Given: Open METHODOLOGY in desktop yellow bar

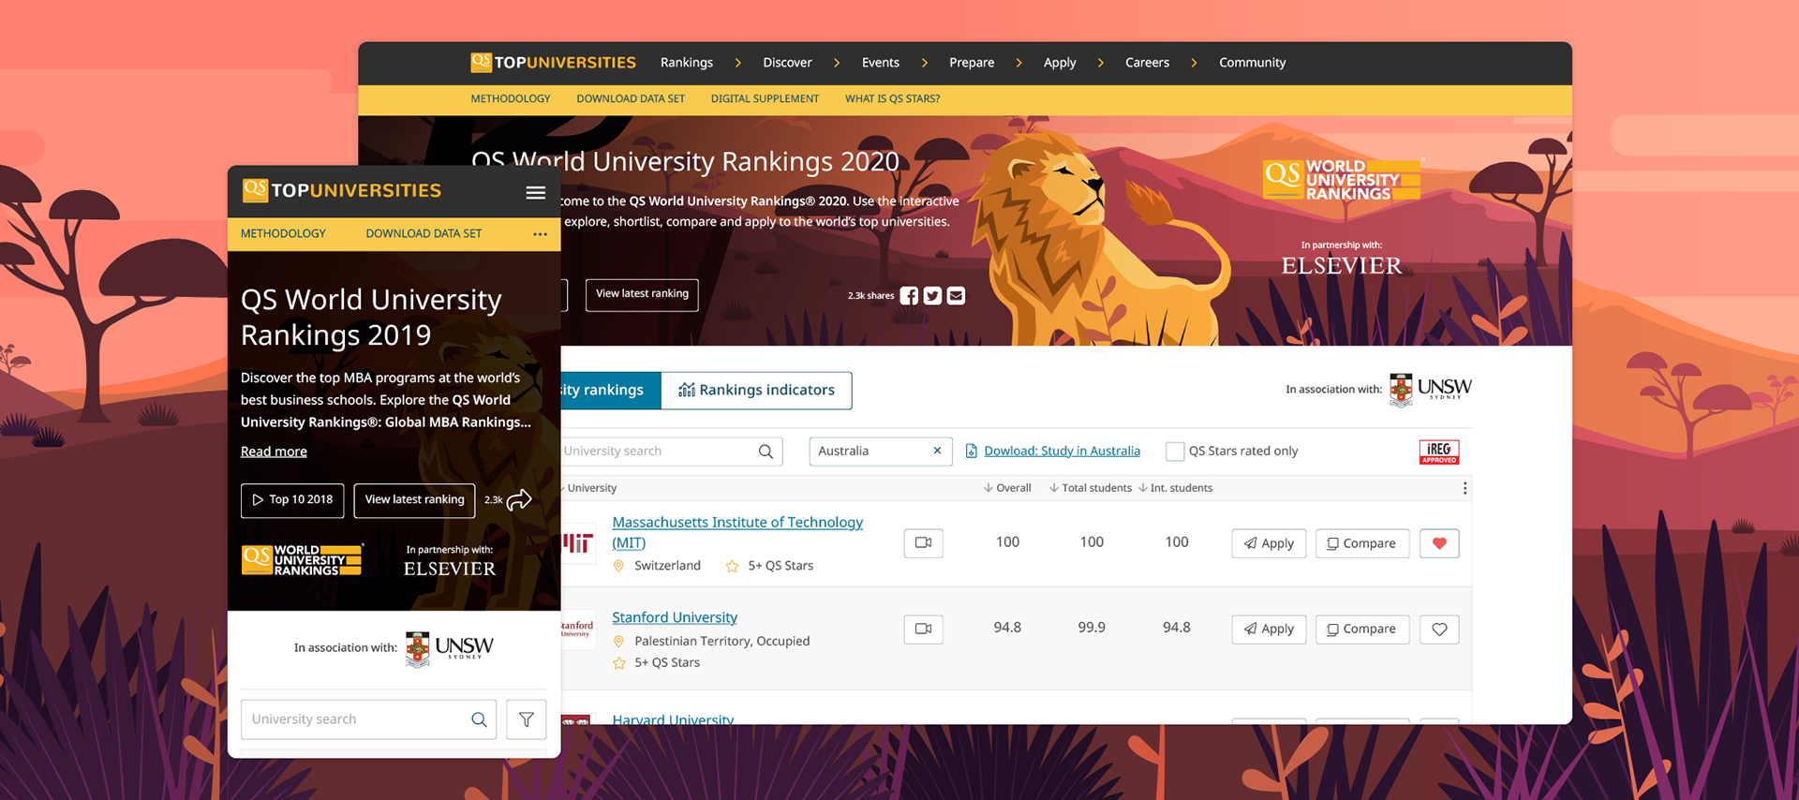Looking at the screenshot, I should 511,99.
